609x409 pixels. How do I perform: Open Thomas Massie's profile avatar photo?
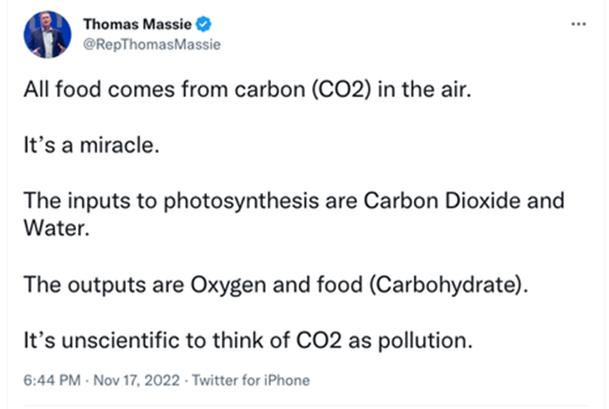coord(48,35)
